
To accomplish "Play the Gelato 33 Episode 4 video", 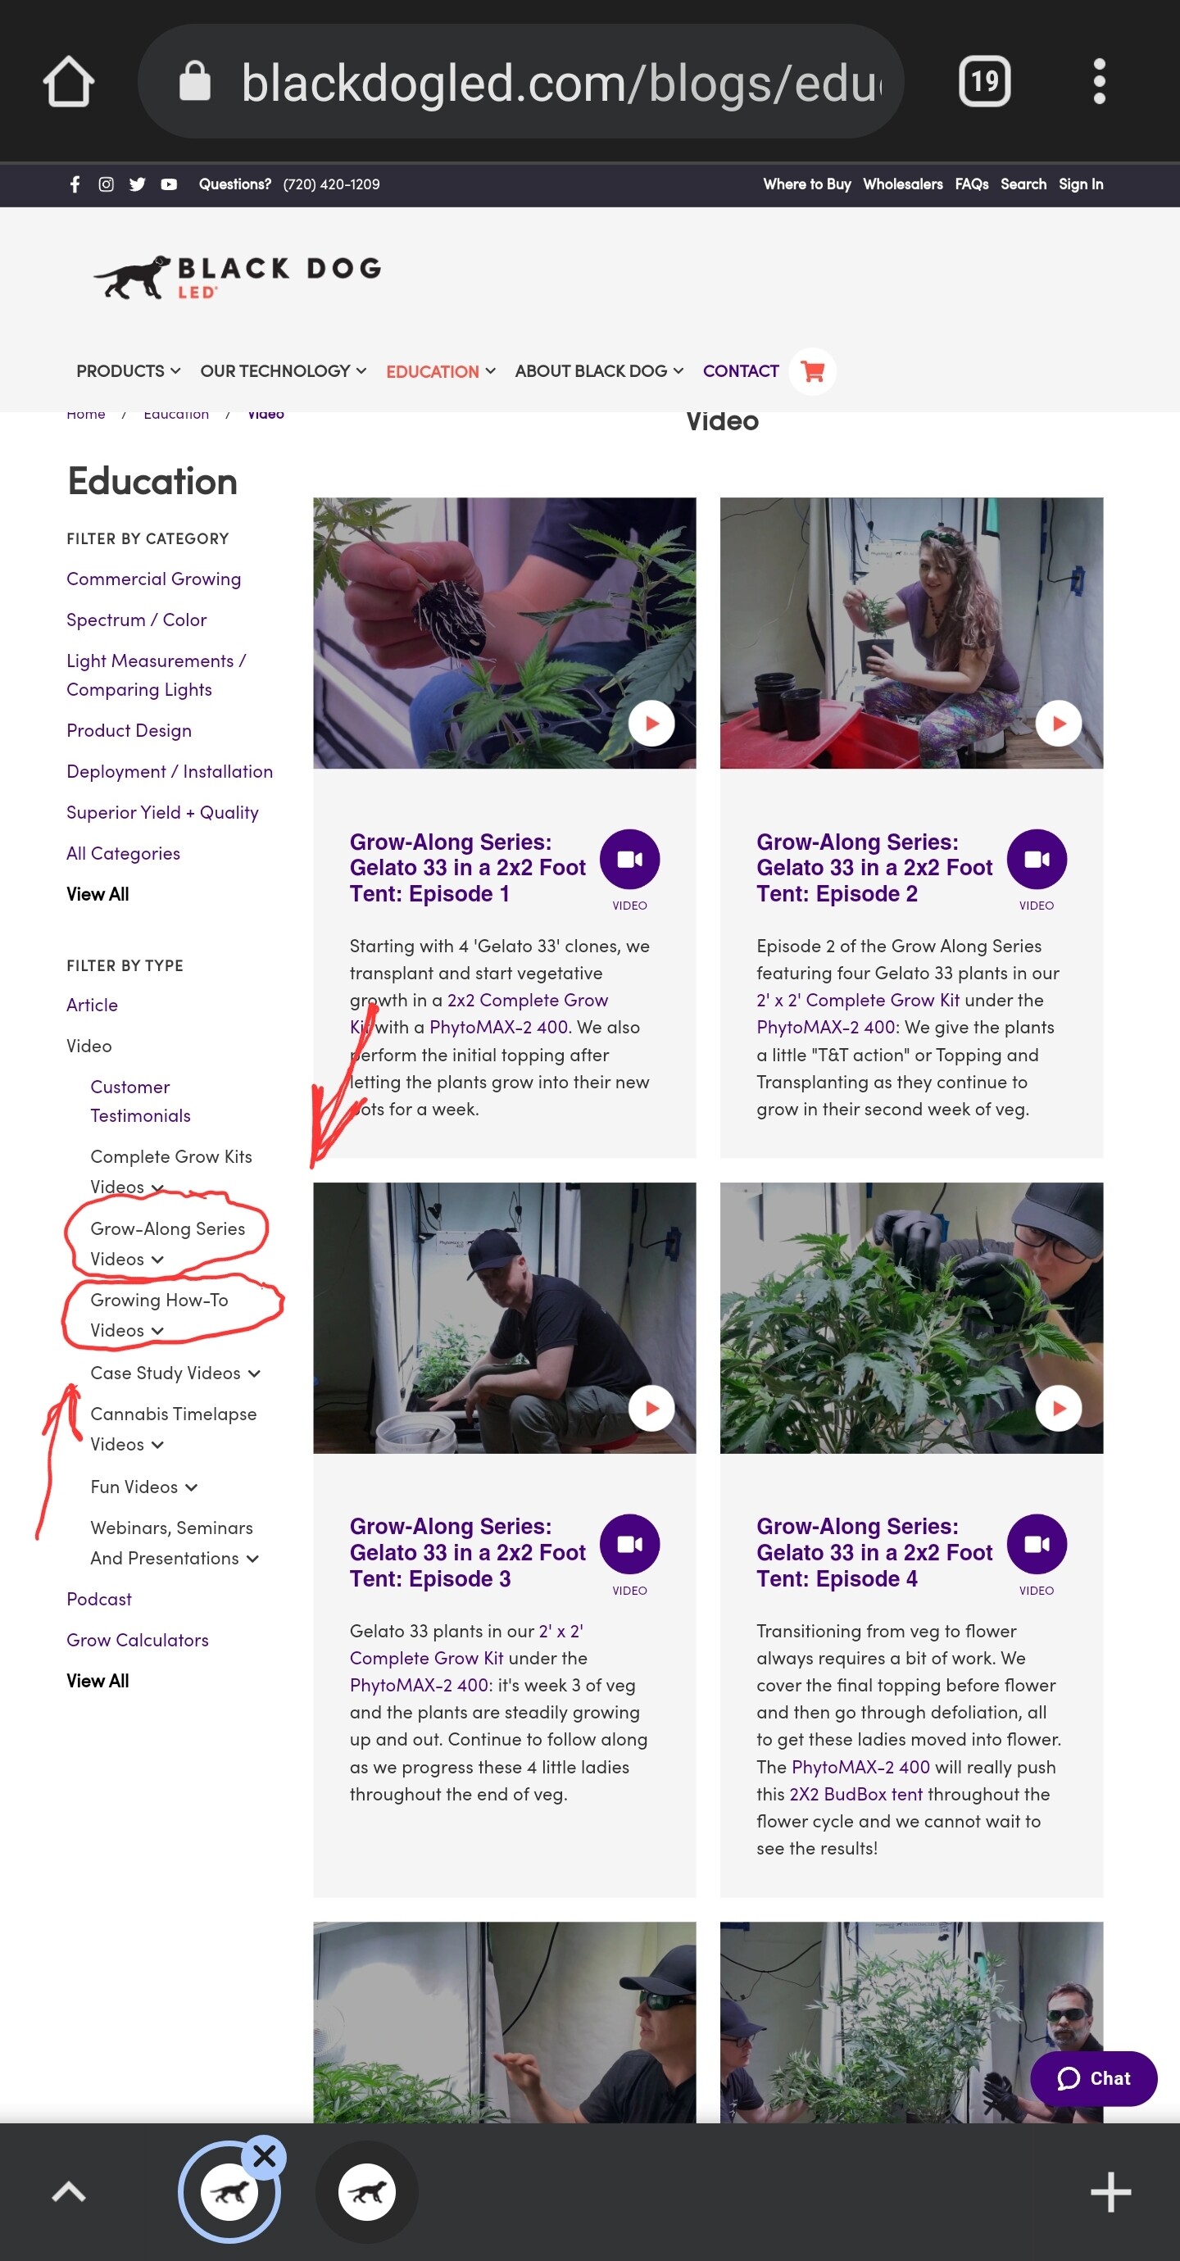I will [x=1058, y=1408].
